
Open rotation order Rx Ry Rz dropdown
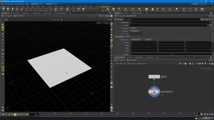pos(149,40)
